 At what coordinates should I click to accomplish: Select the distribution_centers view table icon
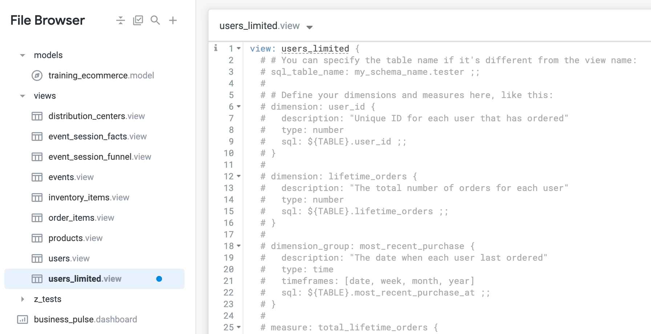[37, 116]
